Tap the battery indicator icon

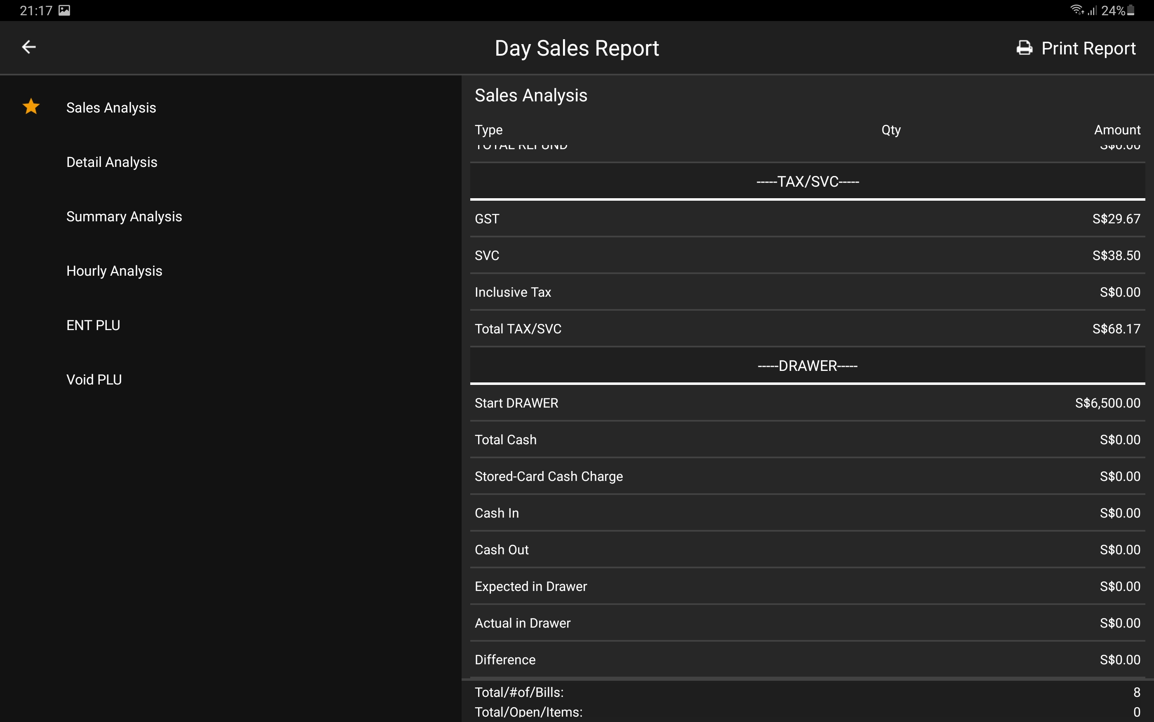(1131, 10)
